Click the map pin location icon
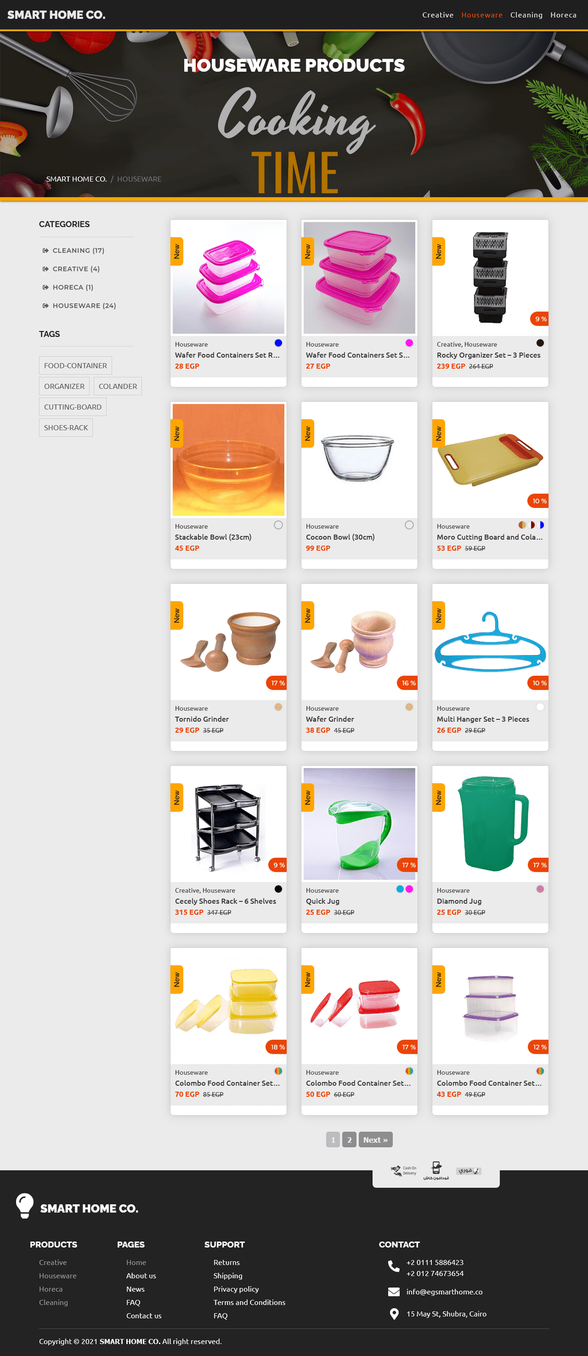Viewport: 588px width, 1356px height. (x=394, y=1314)
